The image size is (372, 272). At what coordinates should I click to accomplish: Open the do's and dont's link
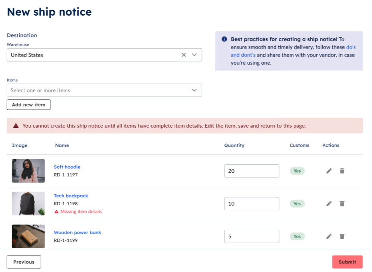pyautogui.click(x=293, y=51)
